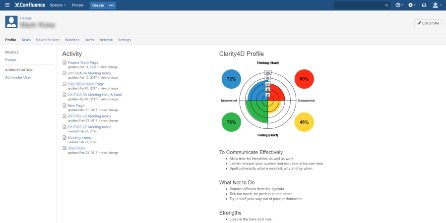
Task: Go to the Settings tab
Action: (x=125, y=40)
